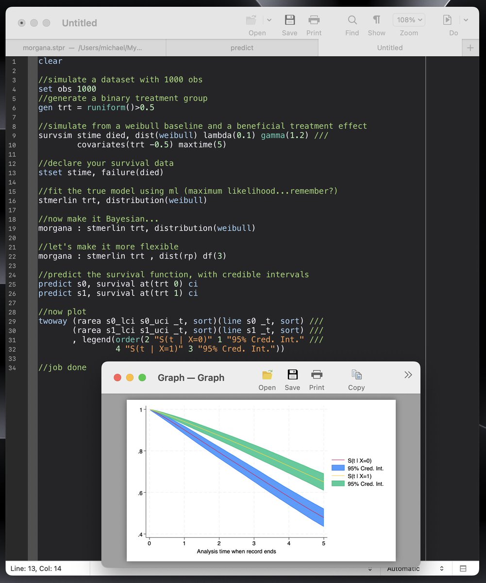Show more Graph toolbar items via double chevron
The image size is (486, 583).
[x=408, y=375]
